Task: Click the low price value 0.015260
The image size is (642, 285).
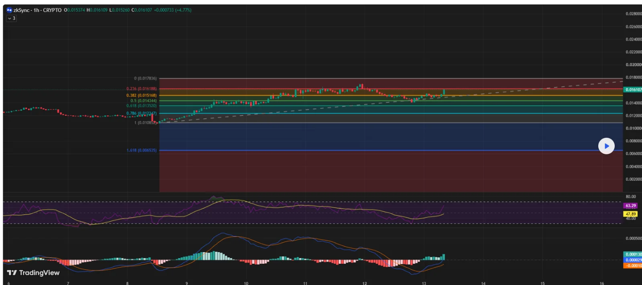Action: 121,10
